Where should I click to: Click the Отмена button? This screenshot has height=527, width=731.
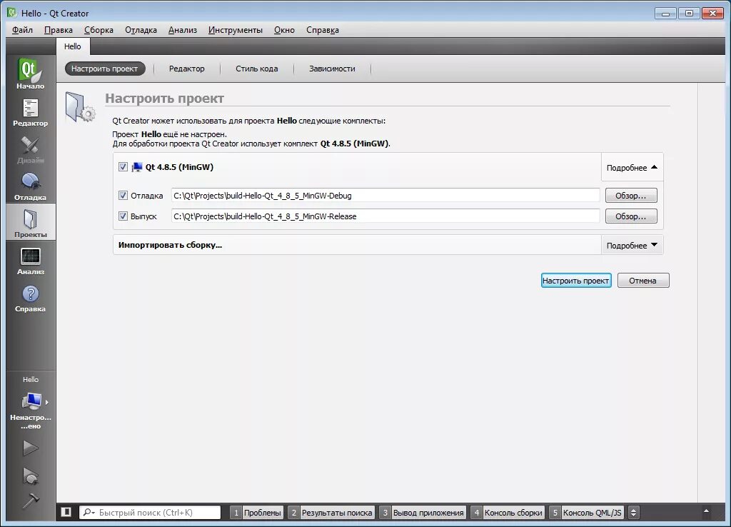point(643,281)
